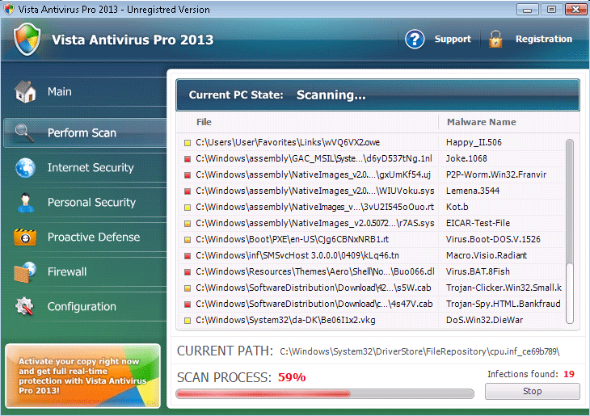590x416 pixels.
Task: Click the blue question mark Support icon
Action: coord(415,39)
